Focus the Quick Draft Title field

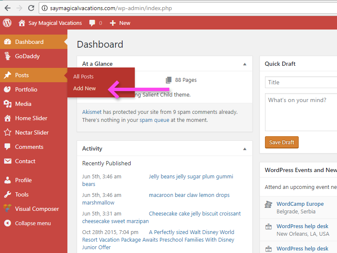tap(301, 82)
